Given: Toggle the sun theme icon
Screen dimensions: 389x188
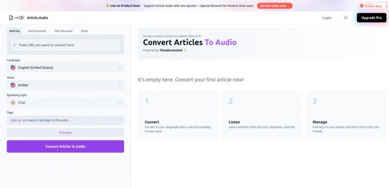Looking at the screenshot, I should point(345,18).
